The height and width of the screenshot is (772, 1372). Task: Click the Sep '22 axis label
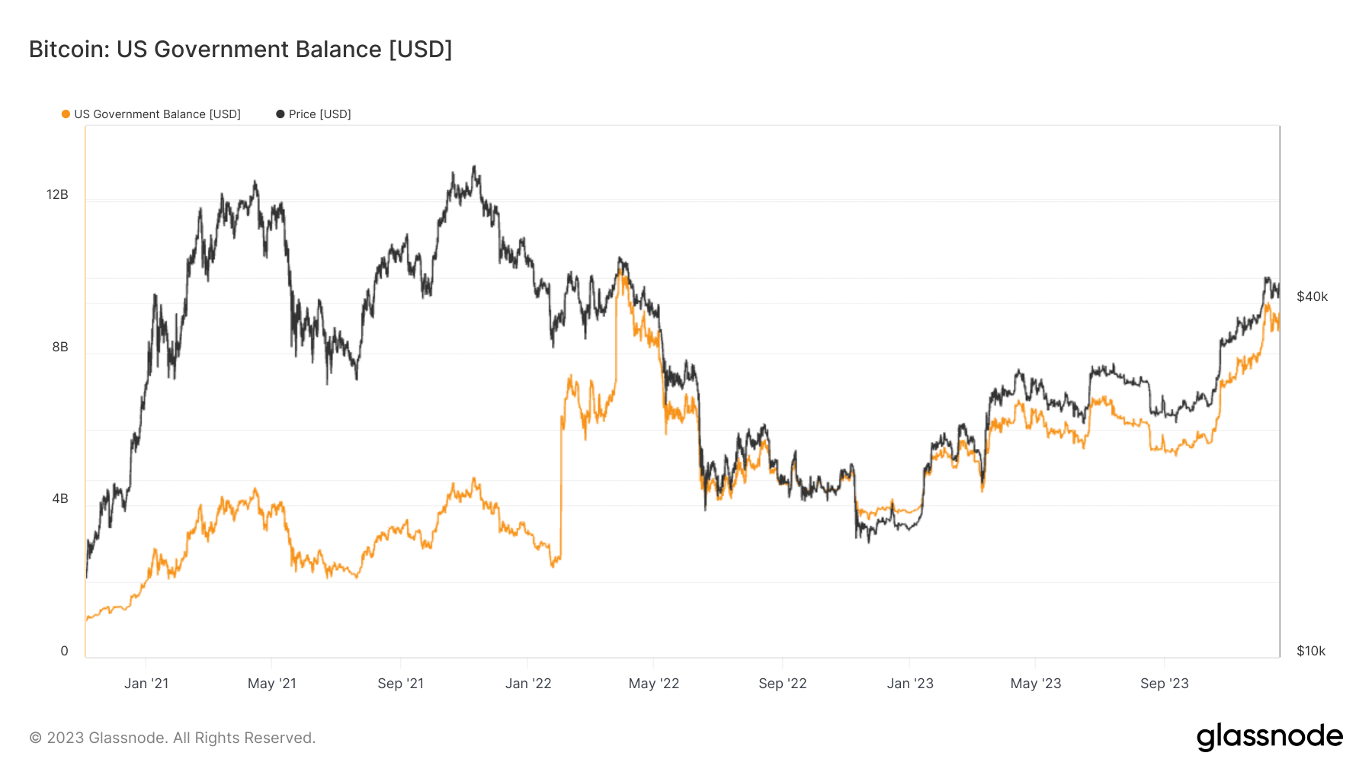pos(783,684)
